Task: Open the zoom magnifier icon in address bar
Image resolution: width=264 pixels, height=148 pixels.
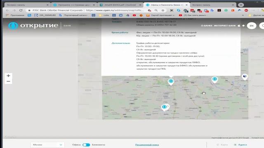Action: click(x=156, y=10)
